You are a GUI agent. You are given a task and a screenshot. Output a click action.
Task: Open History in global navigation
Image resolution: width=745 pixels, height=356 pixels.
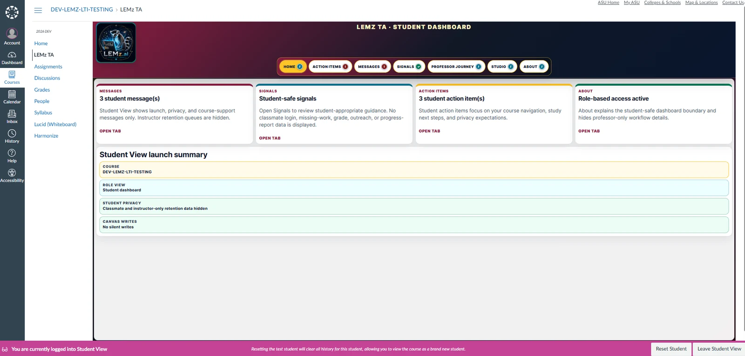[12, 137]
